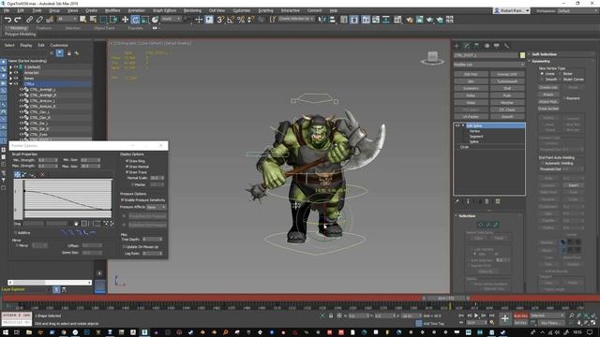600x337 pixels.
Task: Click the Unwrap UVW modifier button
Action: pyautogui.click(x=507, y=74)
